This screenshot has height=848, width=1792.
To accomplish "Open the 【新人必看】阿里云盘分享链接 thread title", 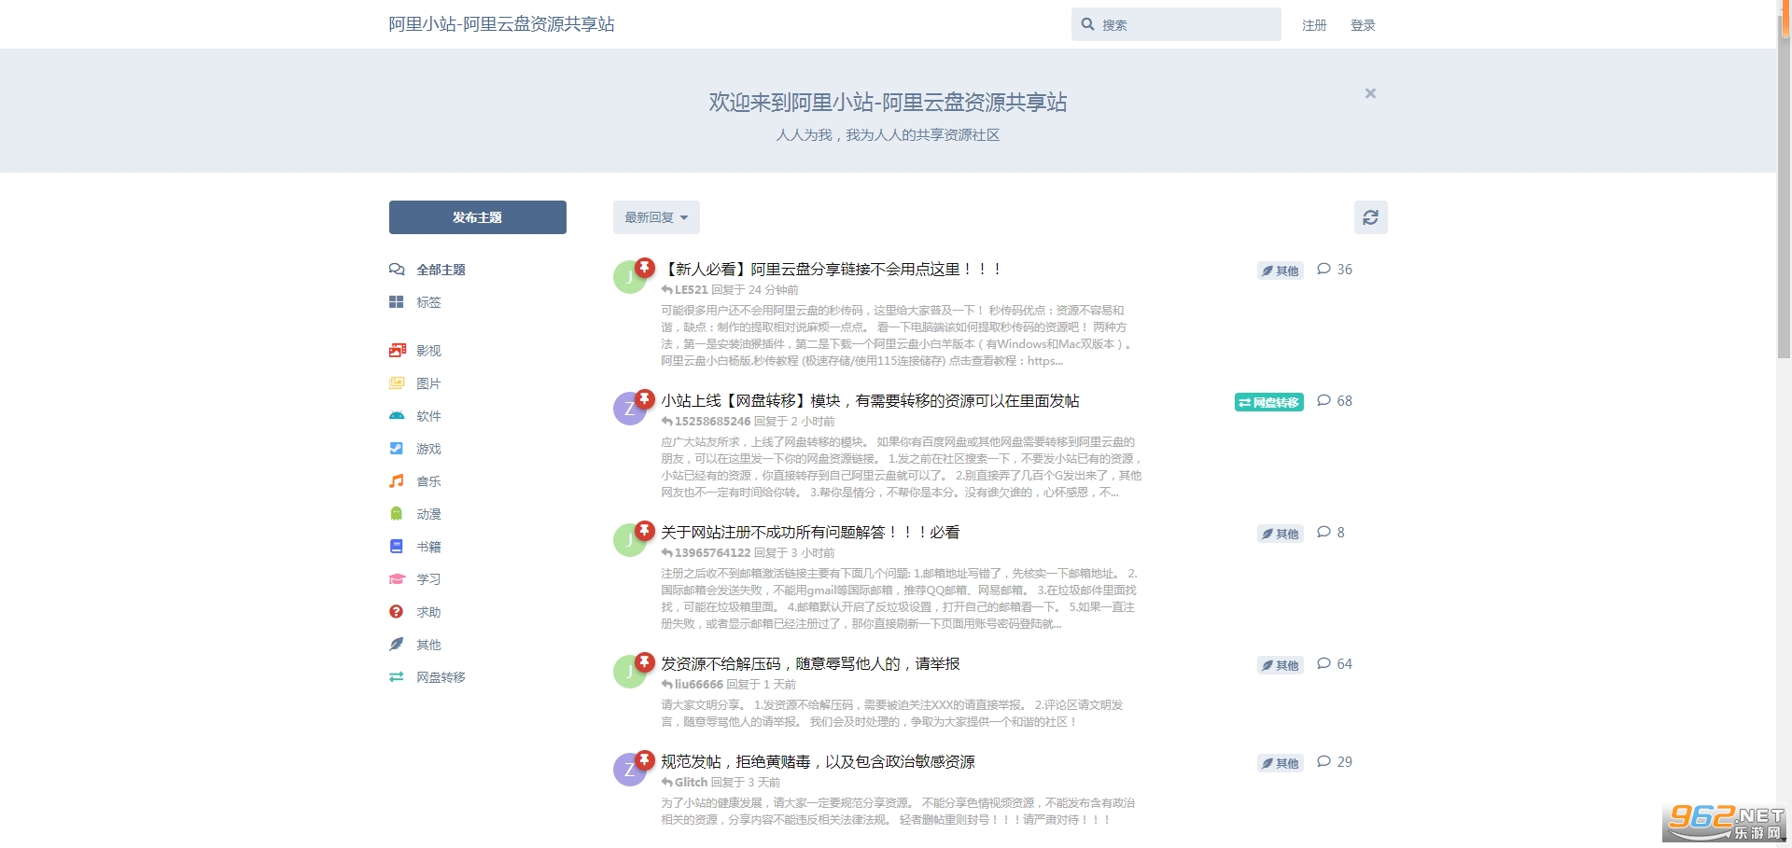I will click(833, 270).
